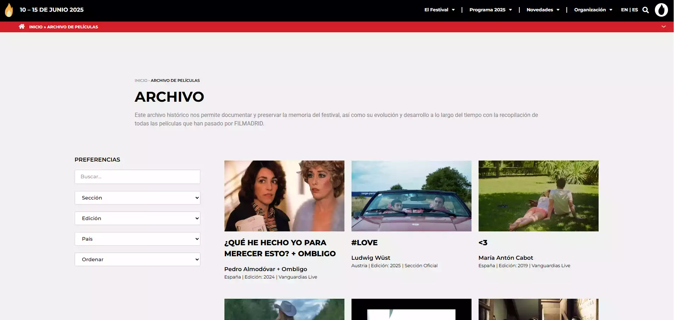Open the Edición dropdown
This screenshot has width=674, height=320.
[x=137, y=218]
